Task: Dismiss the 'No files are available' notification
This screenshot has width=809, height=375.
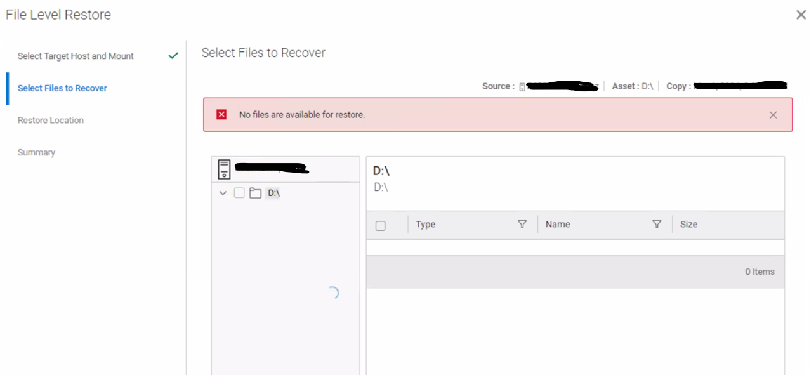Action: [773, 115]
